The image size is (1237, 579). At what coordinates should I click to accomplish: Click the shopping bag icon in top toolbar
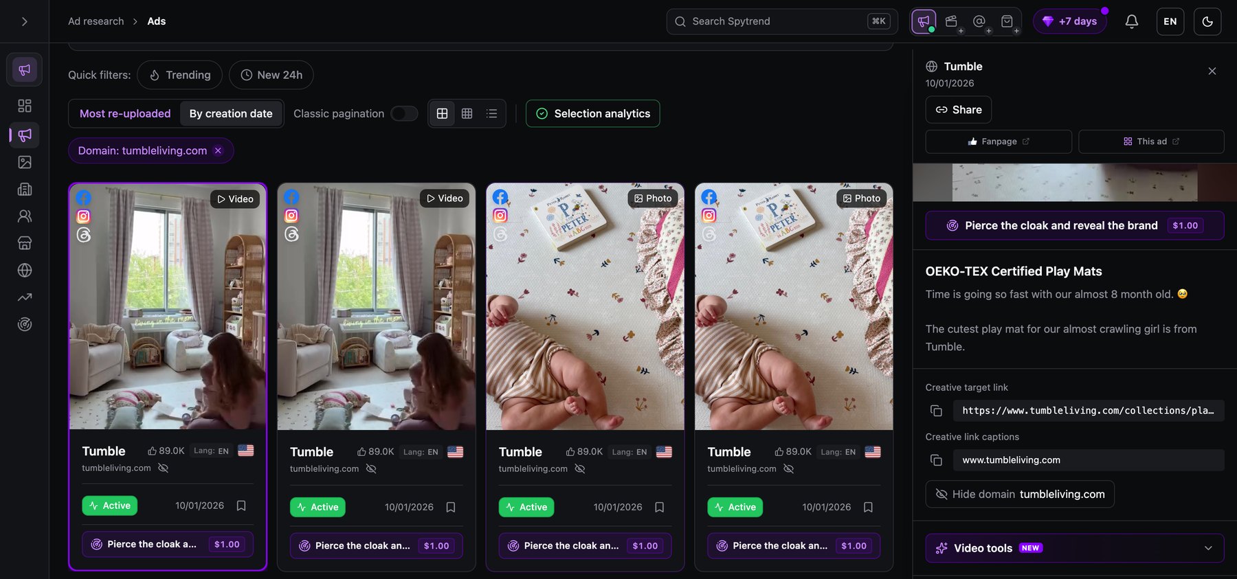[1007, 21]
